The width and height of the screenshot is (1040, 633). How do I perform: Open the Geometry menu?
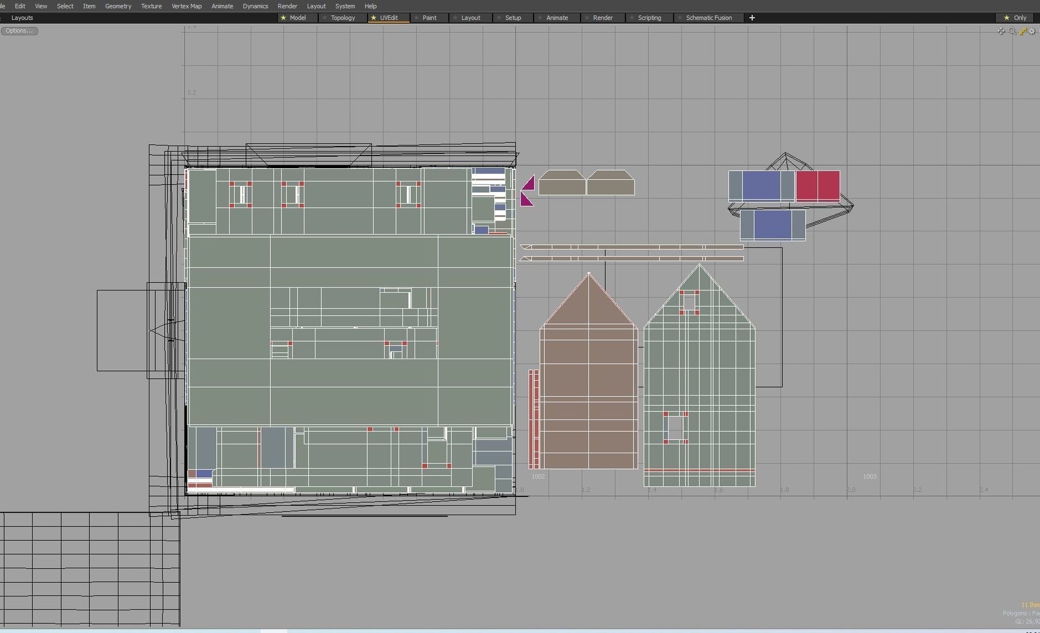(118, 6)
